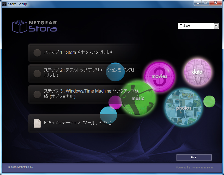Click the documentation page icon
Screen dimensions: 224x175
coord(37,123)
